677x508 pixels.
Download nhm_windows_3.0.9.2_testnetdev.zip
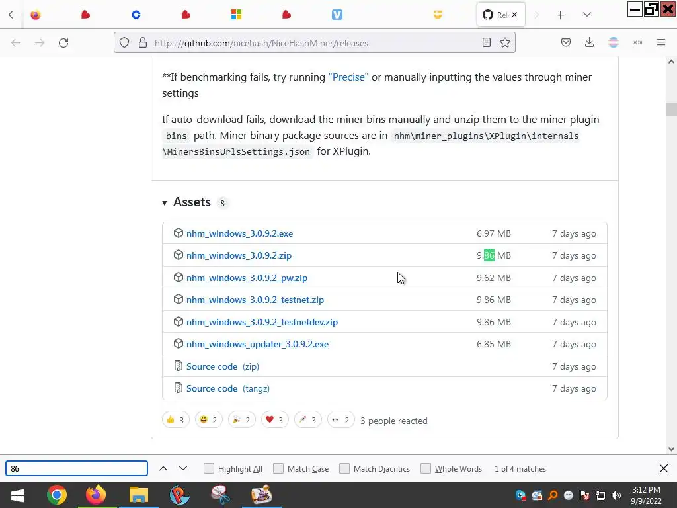262,322
